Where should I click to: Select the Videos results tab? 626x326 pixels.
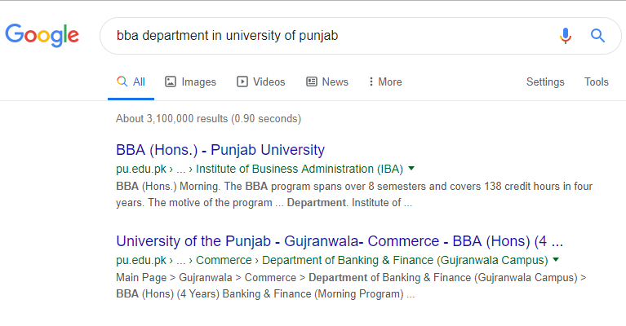tap(269, 81)
